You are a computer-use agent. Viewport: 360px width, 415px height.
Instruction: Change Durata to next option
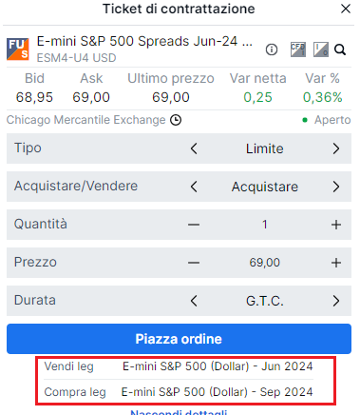pyautogui.click(x=336, y=301)
